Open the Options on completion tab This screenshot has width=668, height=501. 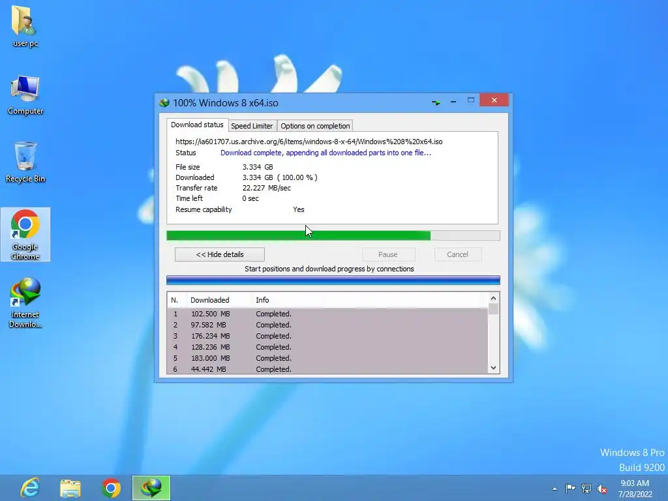[x=315, y=126]
